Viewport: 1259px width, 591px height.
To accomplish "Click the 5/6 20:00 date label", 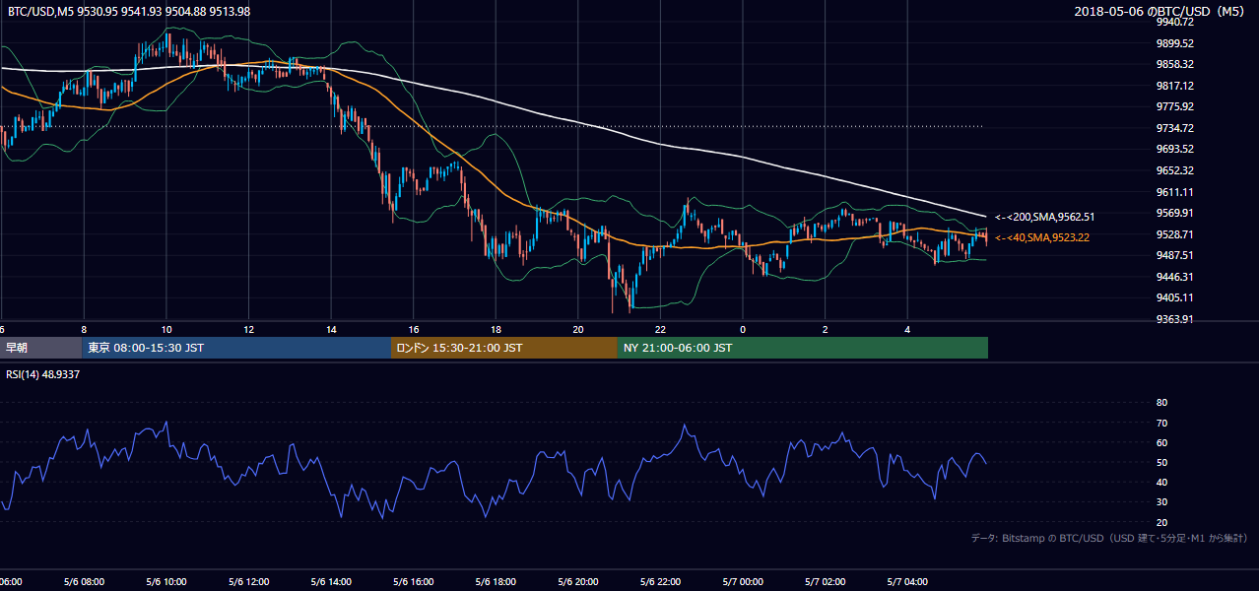I will [578, 582].
